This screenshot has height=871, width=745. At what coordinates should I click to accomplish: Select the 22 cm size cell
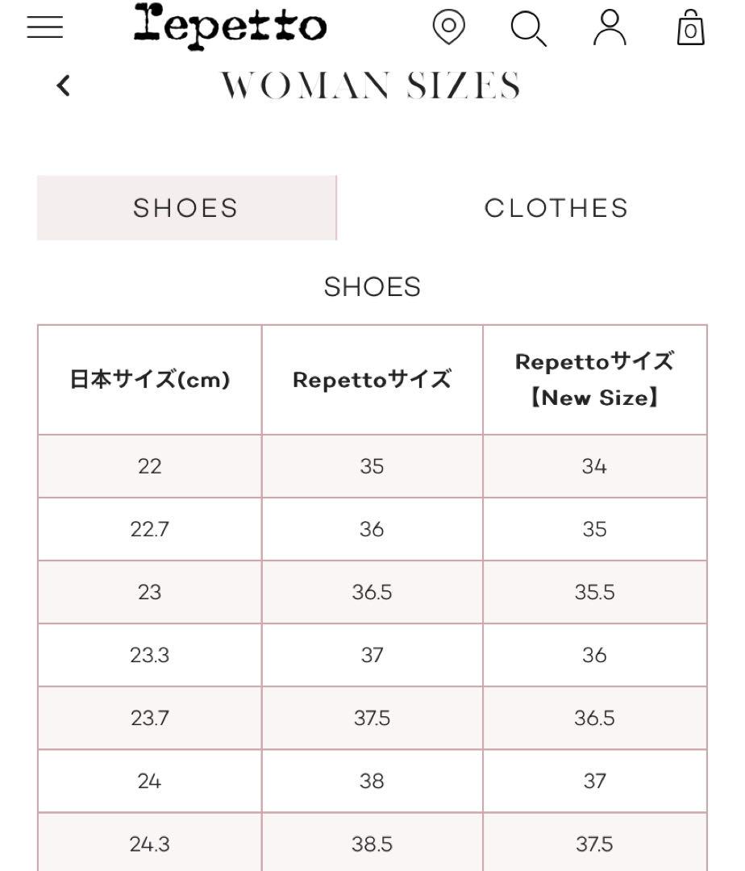coord(150,466)
